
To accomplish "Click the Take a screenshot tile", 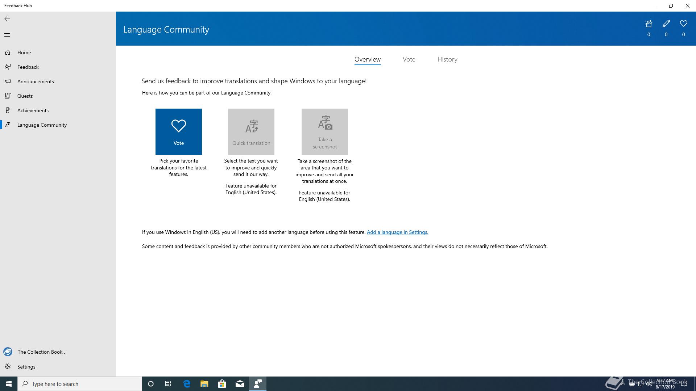I will click(324, 132).
